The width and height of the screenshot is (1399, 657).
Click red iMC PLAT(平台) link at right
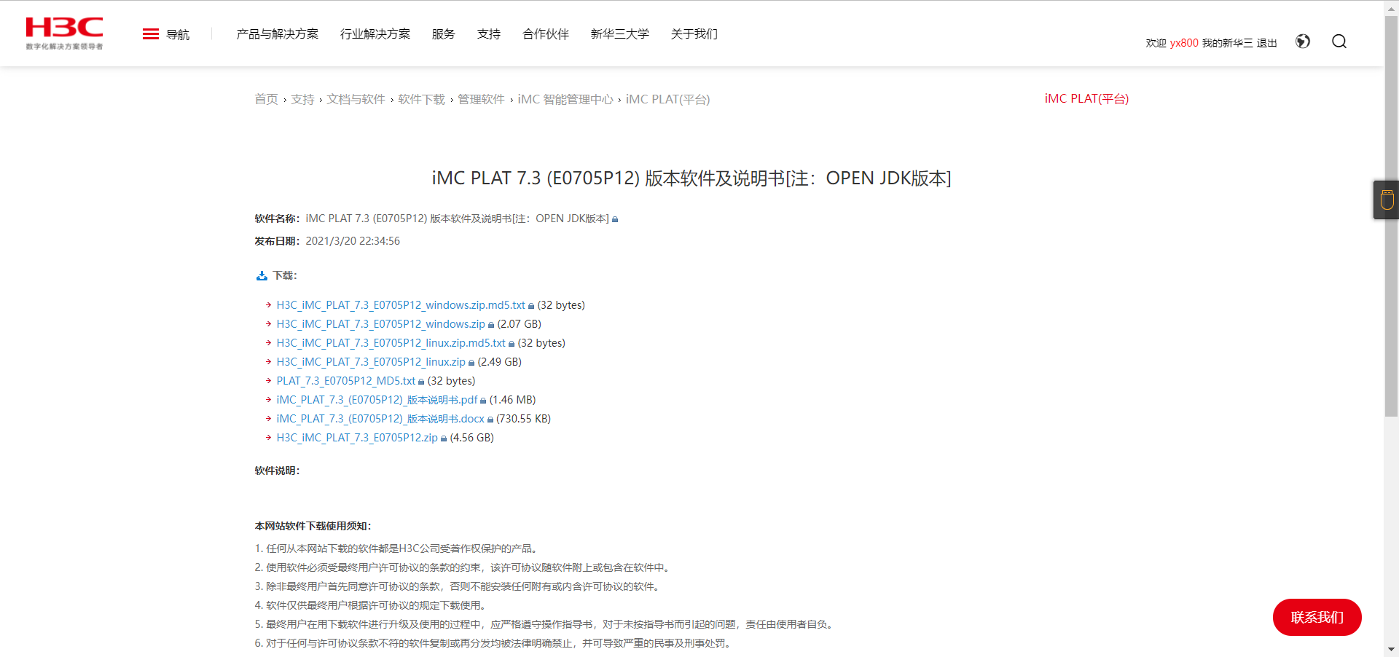pos(1086,98)
